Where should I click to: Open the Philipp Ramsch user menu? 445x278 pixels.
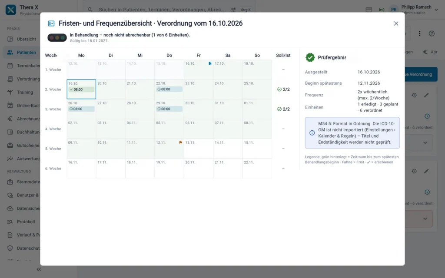coord(414,10)
